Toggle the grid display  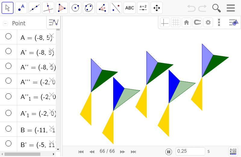coord(176,23)
